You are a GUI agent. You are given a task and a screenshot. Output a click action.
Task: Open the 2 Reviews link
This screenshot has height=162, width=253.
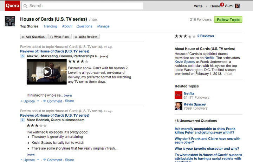206,36
